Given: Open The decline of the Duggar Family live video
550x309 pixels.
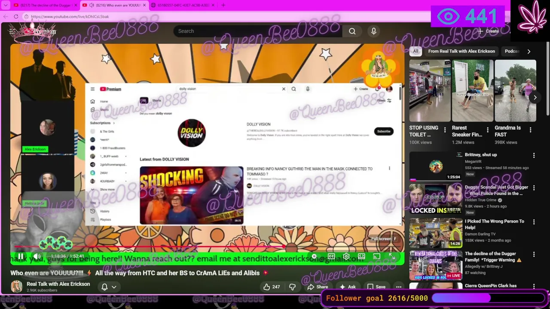Looking at the screenshot, I should click(493, 257).
